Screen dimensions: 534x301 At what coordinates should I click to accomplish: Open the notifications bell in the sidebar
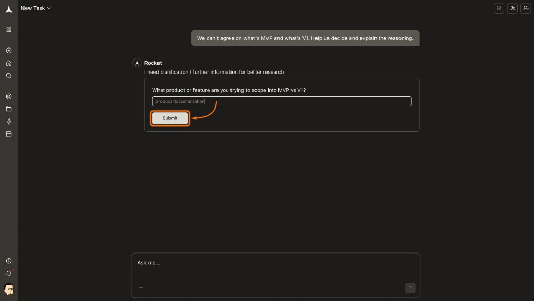[8, 273]
